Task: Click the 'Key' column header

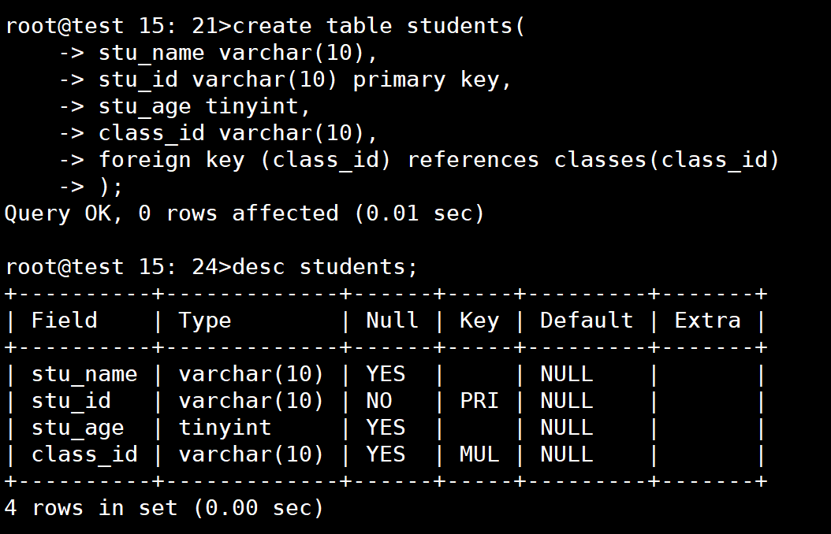Action: 479,321
